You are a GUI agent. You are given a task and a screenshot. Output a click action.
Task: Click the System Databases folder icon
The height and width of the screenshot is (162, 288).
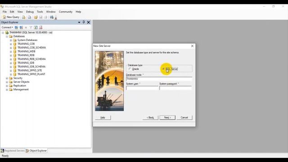(x=15, y=40)
